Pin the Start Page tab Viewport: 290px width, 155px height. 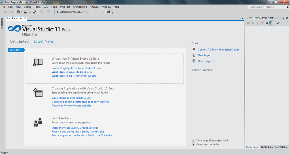21,18
